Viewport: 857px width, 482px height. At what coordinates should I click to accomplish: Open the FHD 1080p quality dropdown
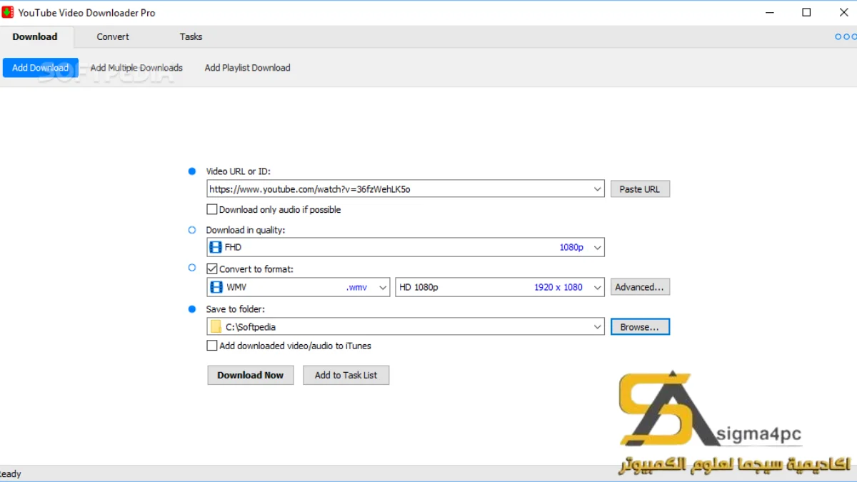pyautogui.click(x=598, y=248)
